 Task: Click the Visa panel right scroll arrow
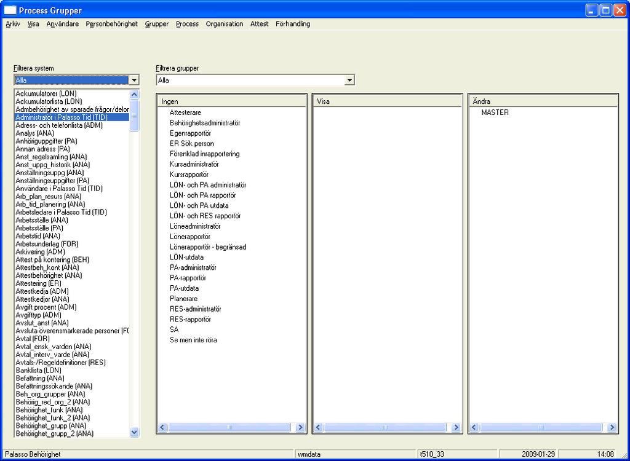tap(456, 428)
